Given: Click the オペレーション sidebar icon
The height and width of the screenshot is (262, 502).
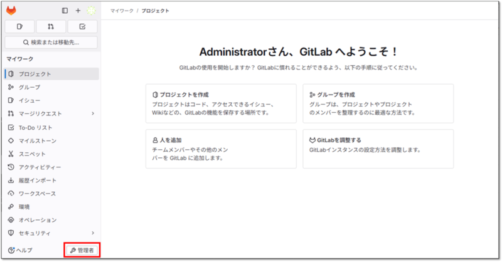Looking at the screenshot, I should [11, 220].
